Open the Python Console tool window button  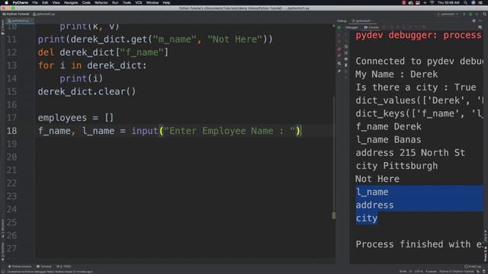[x=20, y=266]
